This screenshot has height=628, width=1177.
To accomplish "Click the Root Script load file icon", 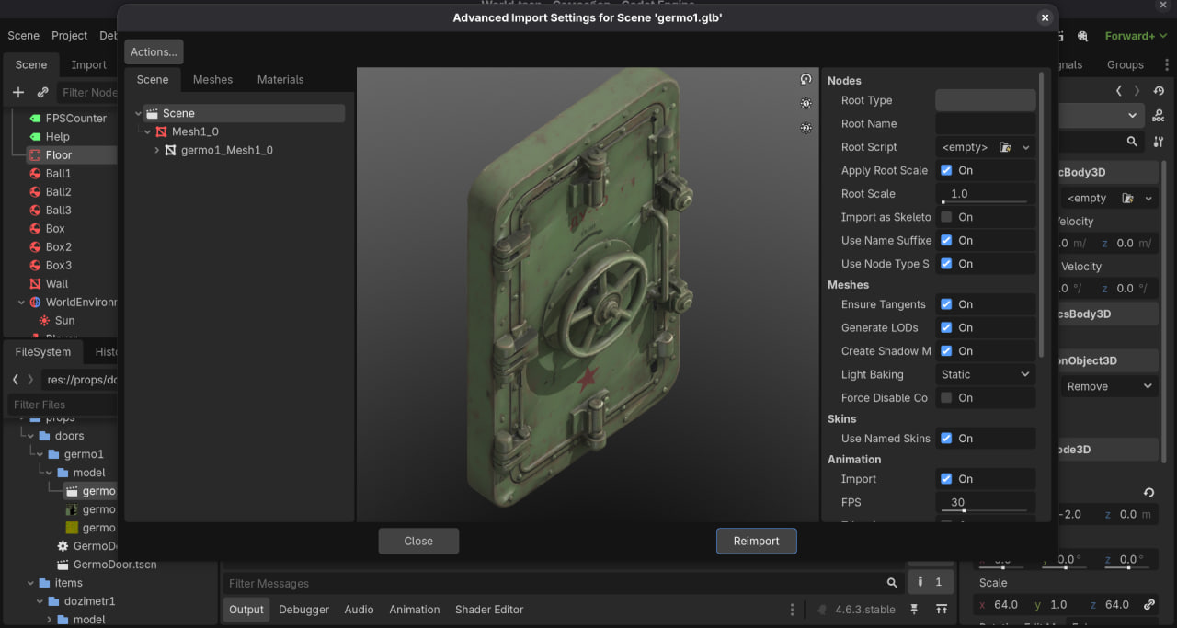I will (1005, 147).
